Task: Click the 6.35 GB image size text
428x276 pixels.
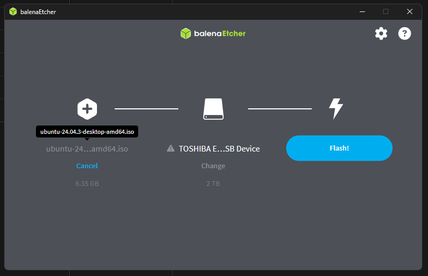Action: pyautogui.click(x=87, y=184)
